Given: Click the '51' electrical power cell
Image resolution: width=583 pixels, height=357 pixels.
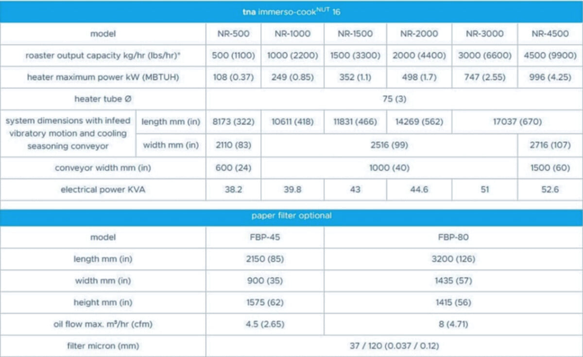Looking at the screenshot, I should point(484,189).
